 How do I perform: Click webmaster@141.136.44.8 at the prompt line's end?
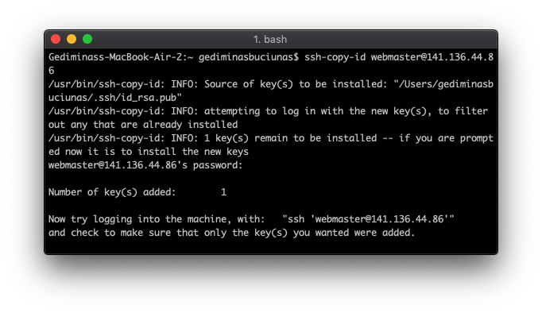(x=432, y=57)
